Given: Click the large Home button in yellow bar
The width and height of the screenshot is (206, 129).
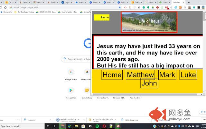Looking at the screenshot, I should tap(112, 75).
